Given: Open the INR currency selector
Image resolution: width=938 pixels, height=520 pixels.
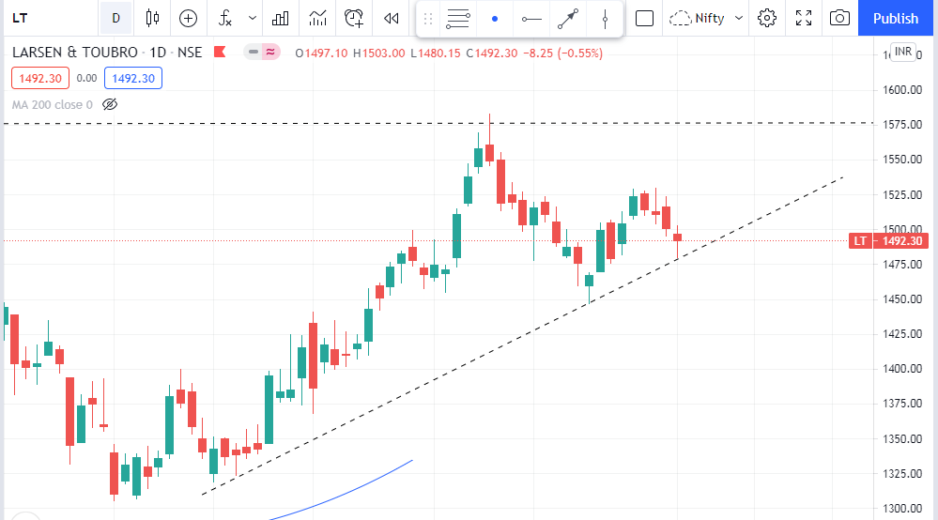Looking at the screenshot, I should pos(902,52).
